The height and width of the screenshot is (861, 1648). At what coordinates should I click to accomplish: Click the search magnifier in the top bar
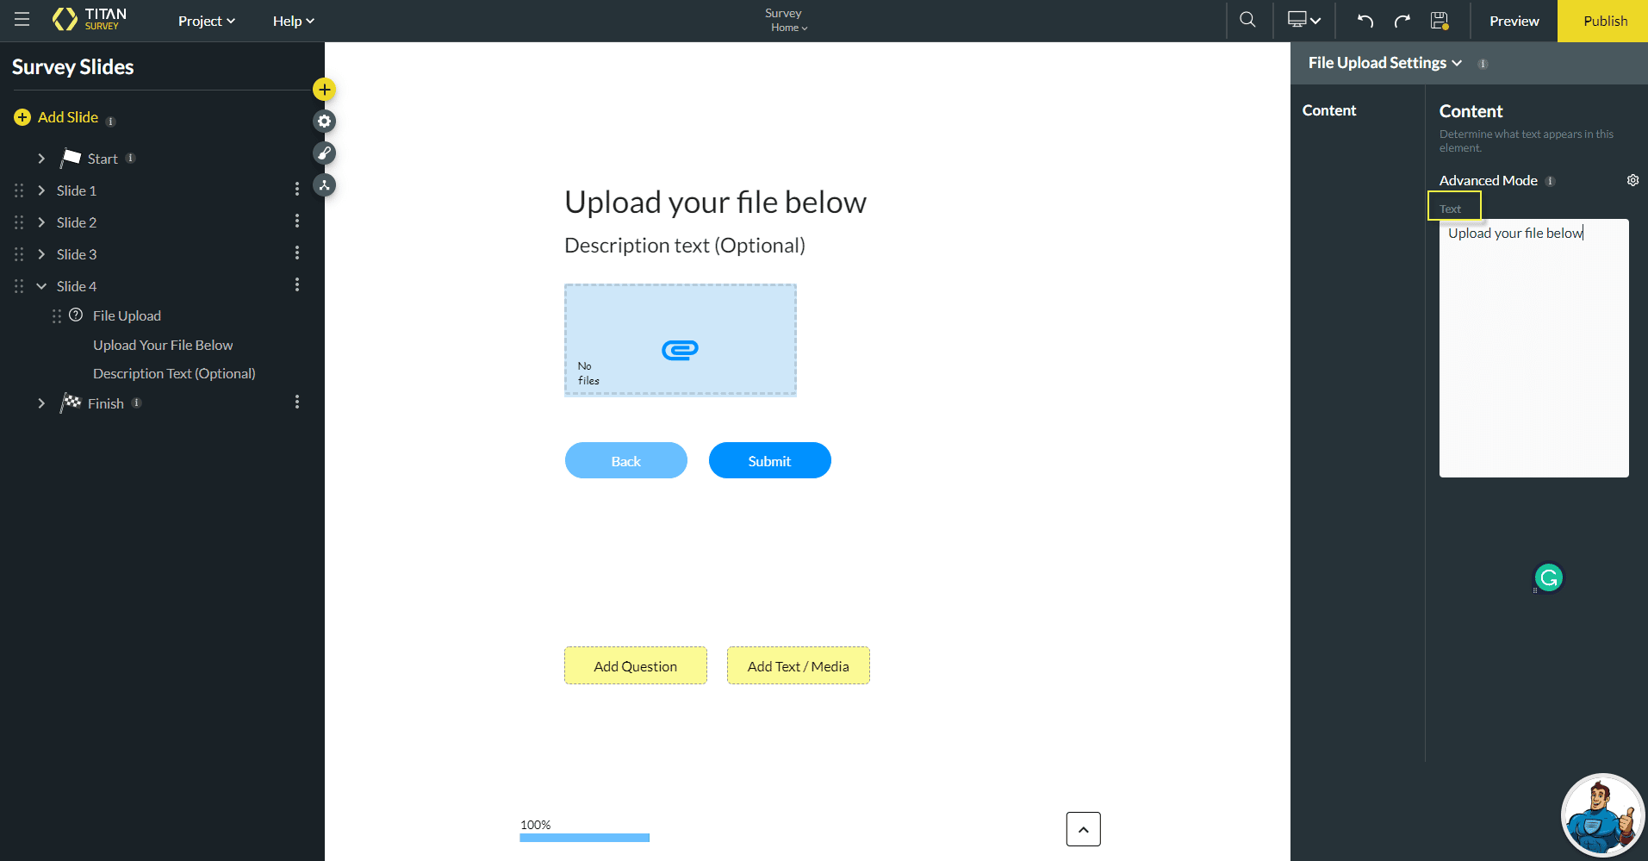[x=1247, y=19]
